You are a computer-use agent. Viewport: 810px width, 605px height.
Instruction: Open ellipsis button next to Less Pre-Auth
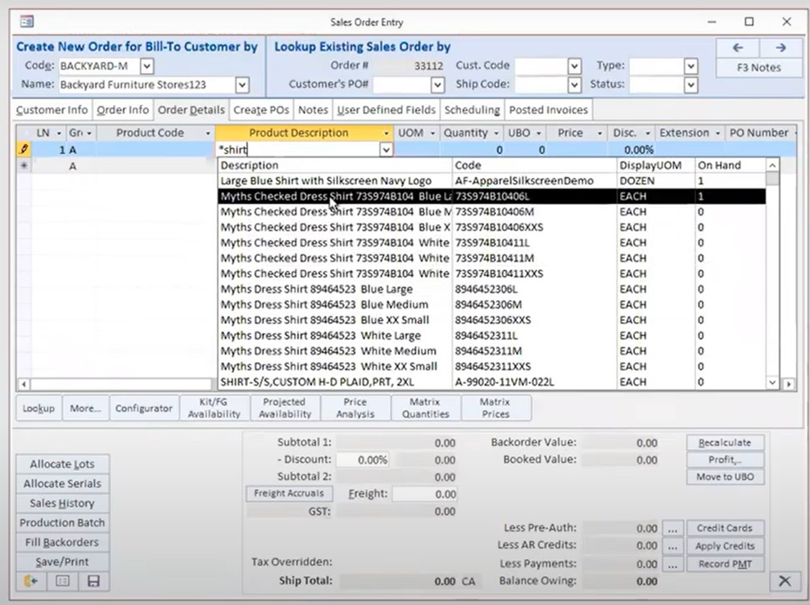click(672, 528)
